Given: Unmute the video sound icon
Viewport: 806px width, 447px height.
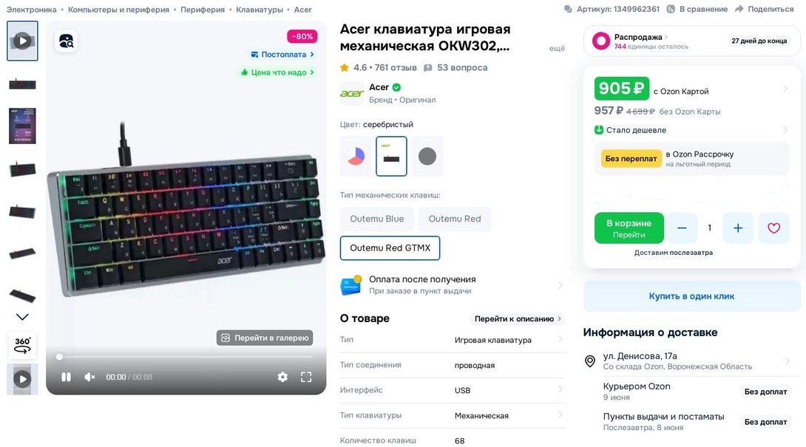Looking at the screenshot, I should pyautogui.click(x=89, y=377).
